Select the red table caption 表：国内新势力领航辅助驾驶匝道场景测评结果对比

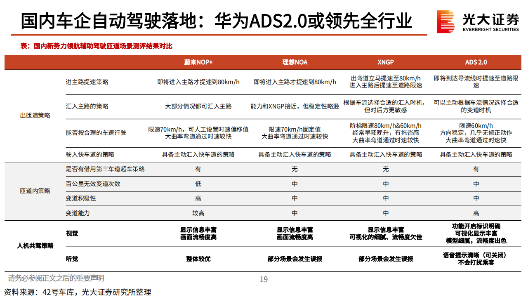pyautogui.click(x=97, y=46)
